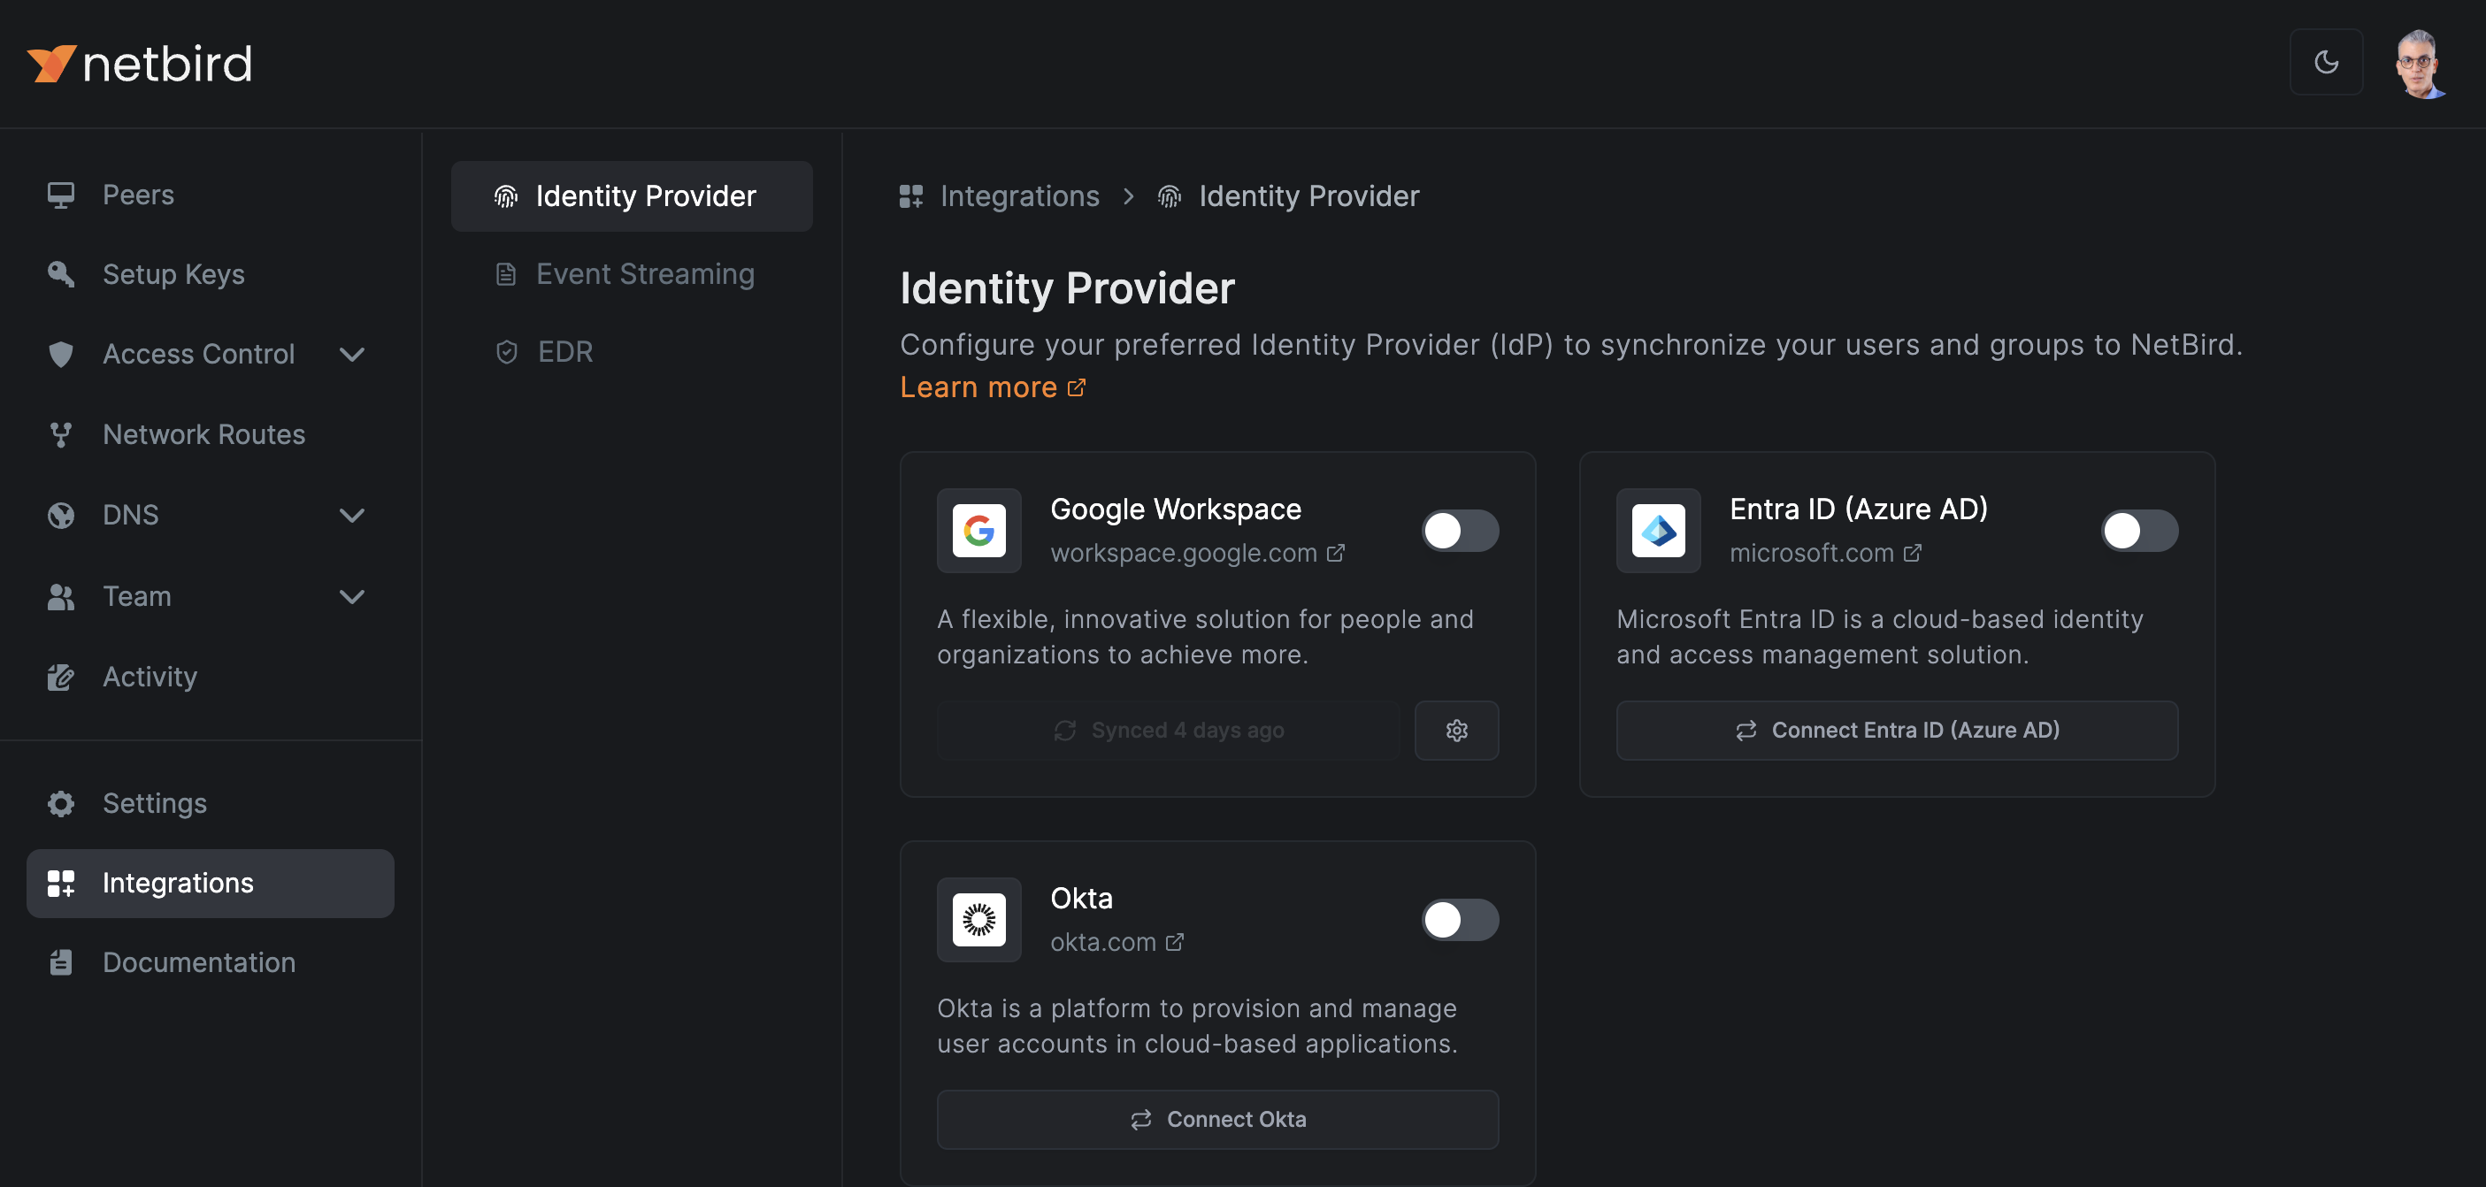Click the Connect Entra ID Azure AD button

[1898, 729]
